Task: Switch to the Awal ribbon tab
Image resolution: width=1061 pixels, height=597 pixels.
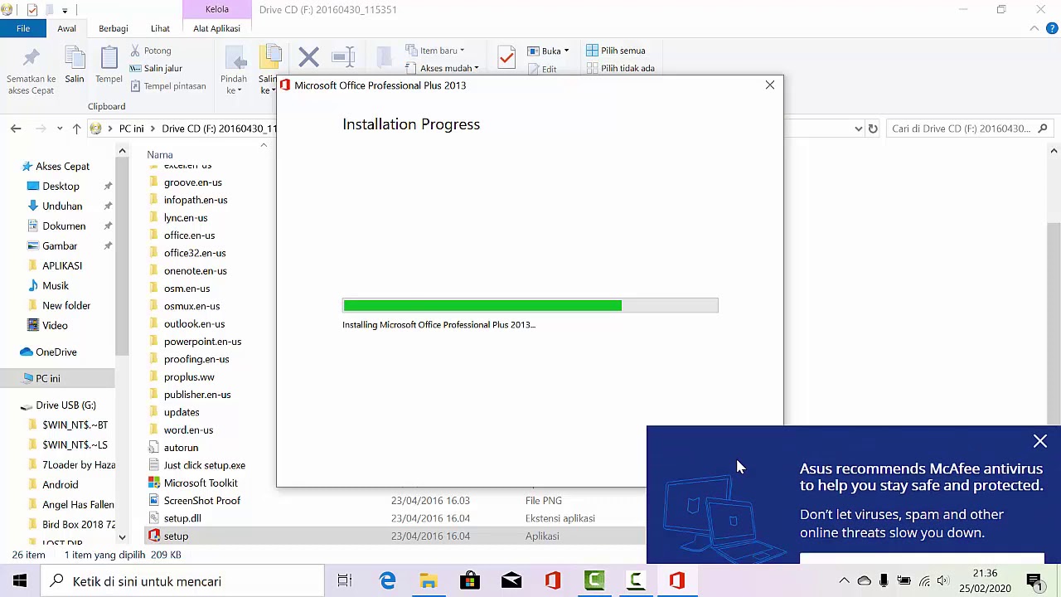Action: 66,28
